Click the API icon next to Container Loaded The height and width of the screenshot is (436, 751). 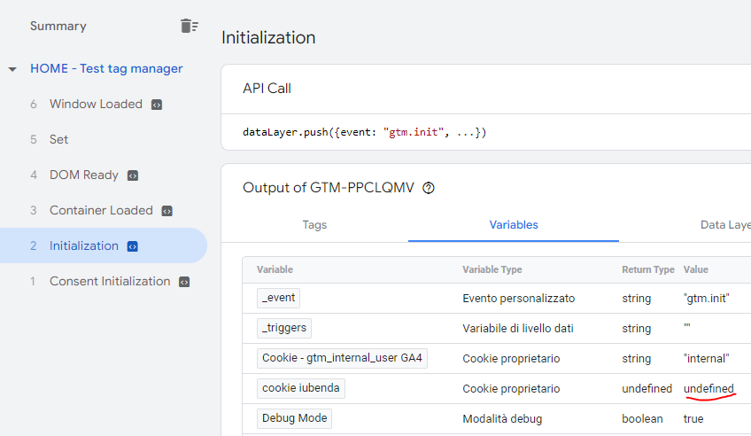click(x=166, y=211)
